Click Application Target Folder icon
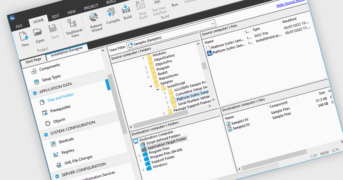This screenshot has width=343, height=180. coord(144,149)
